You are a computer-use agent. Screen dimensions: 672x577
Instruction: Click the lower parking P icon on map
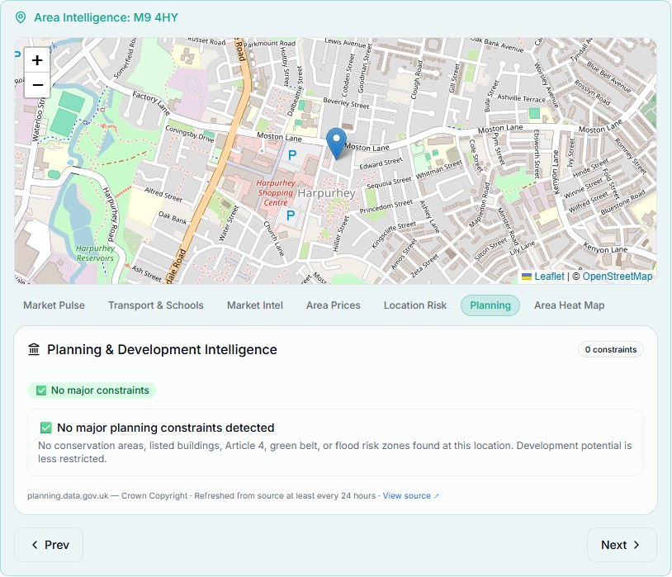tap(291, 215)
